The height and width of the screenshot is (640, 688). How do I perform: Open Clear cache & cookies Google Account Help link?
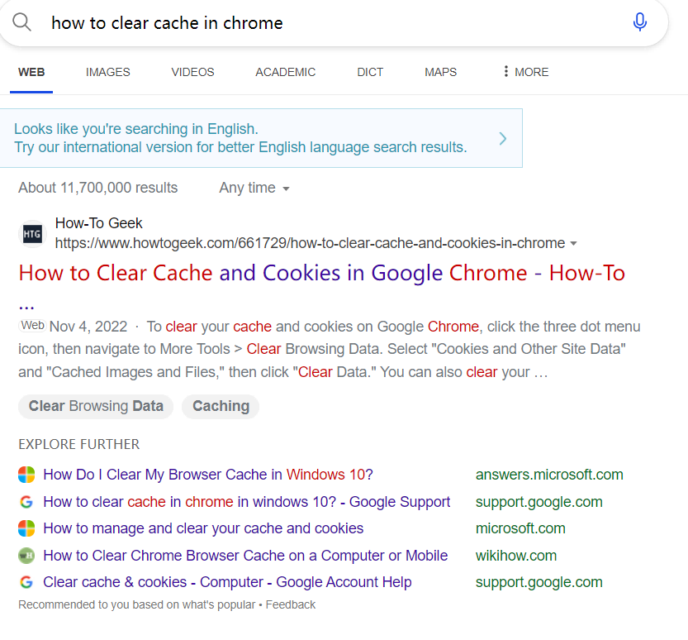(227, 582)
